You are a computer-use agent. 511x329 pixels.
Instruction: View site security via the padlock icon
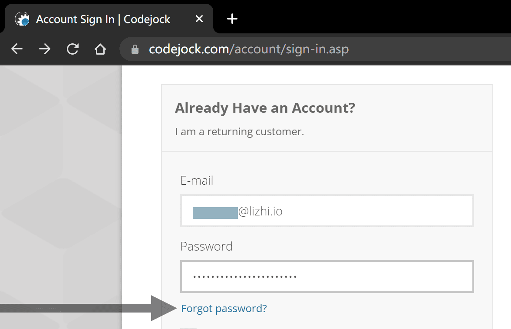tap(135, 49)
